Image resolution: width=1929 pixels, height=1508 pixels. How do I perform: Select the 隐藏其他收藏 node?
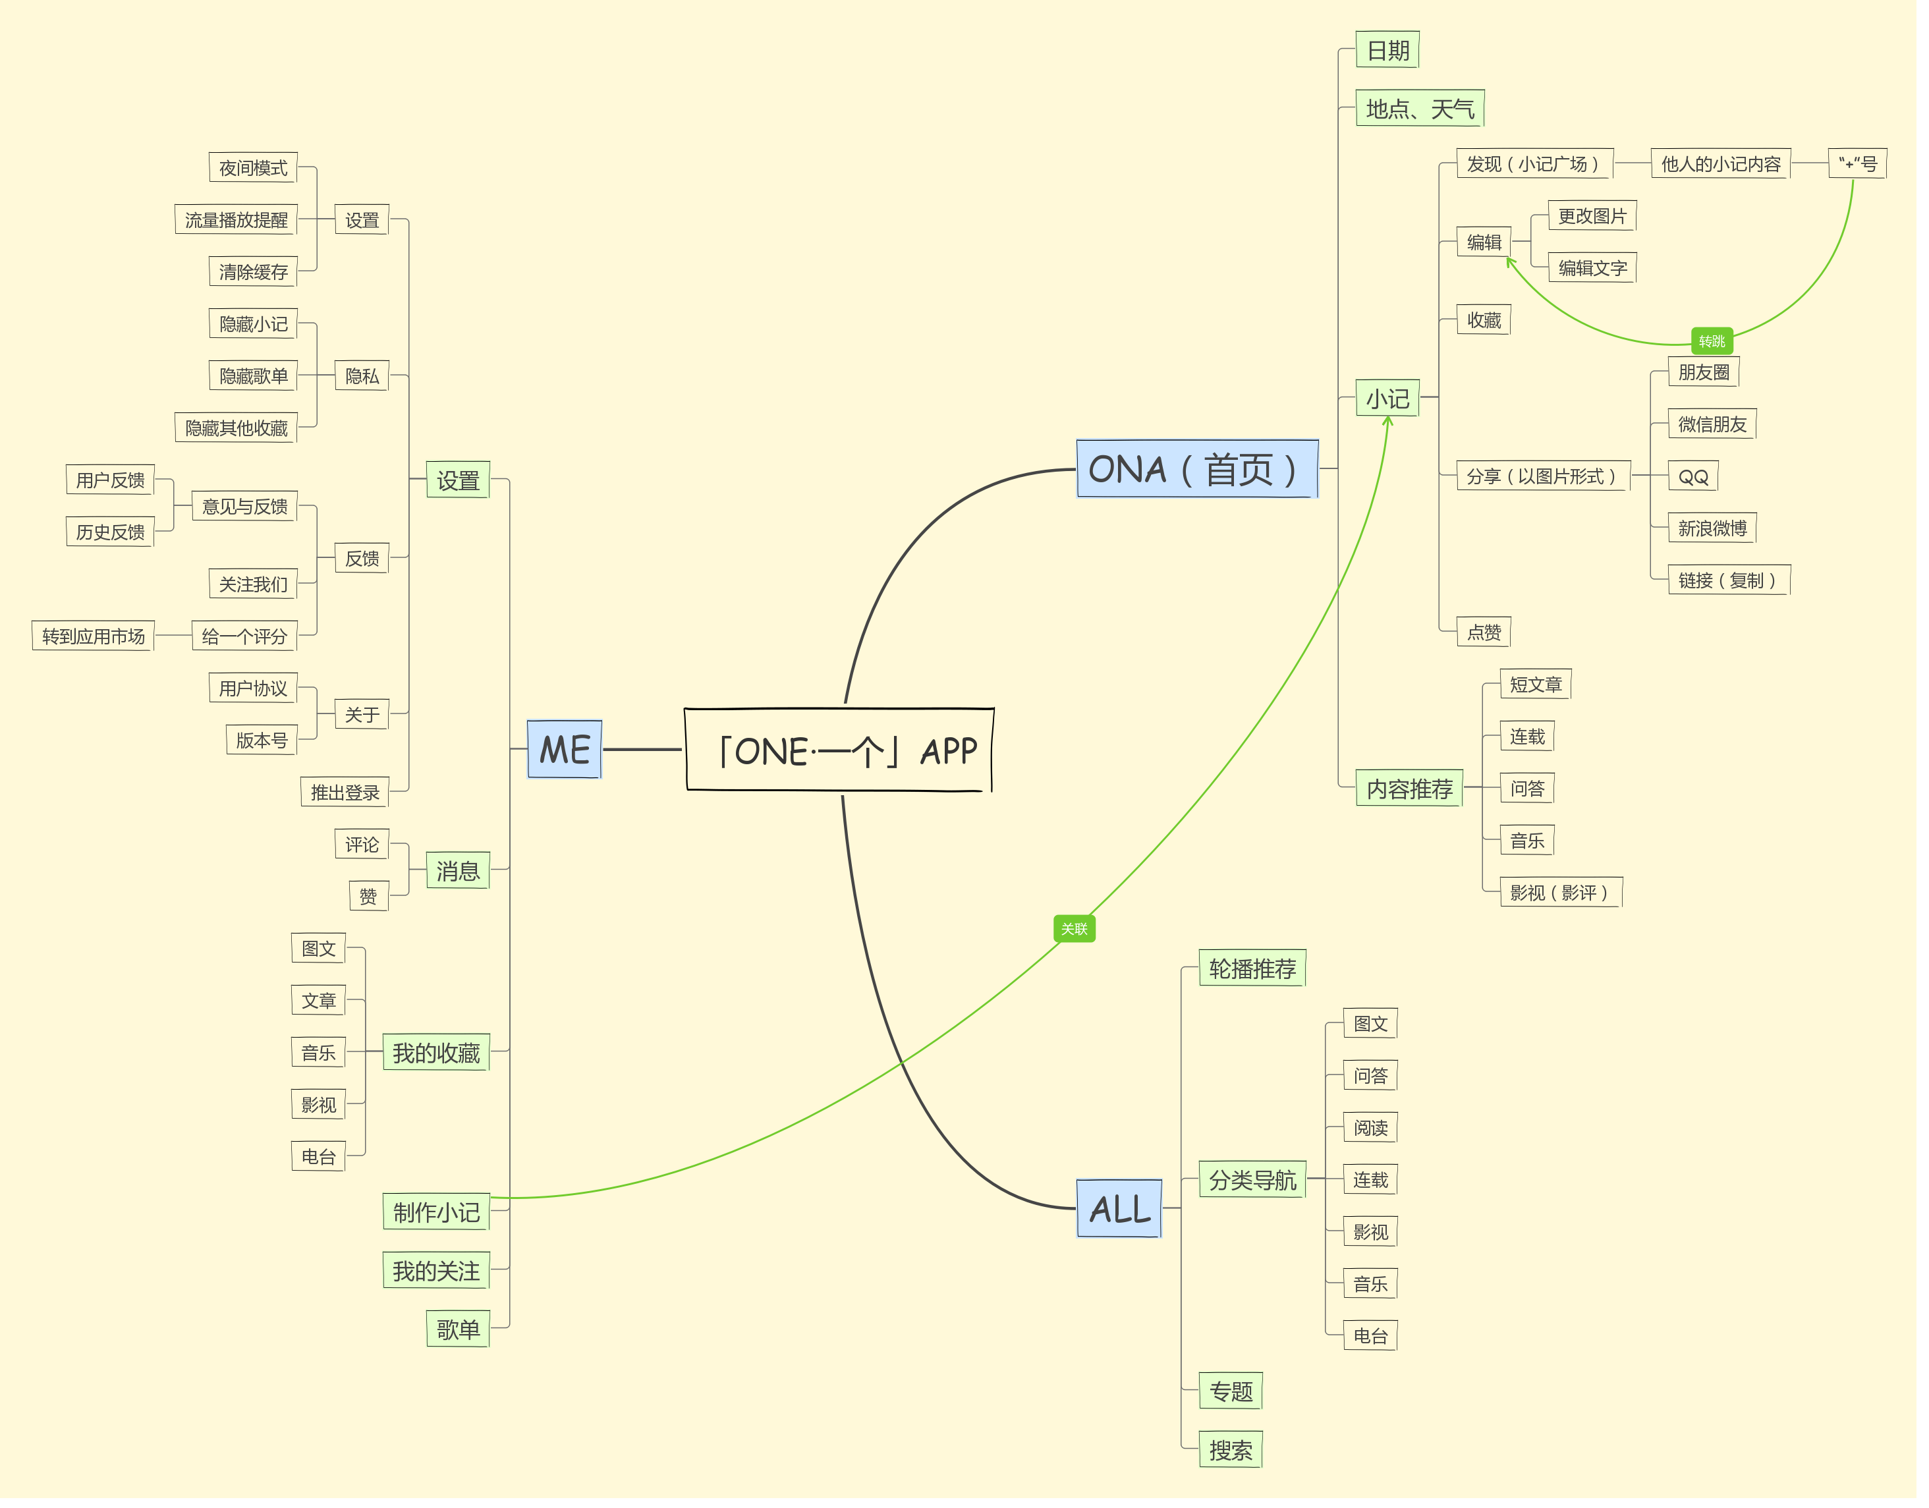pyautogui.click(x=238, y=430)
